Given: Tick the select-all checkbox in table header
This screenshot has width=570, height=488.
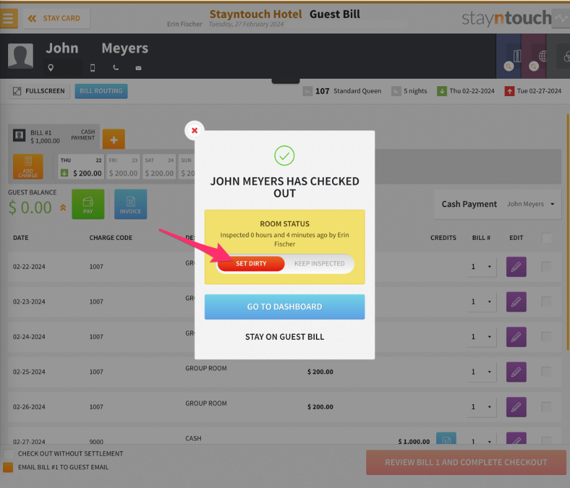Looking at the screenshot, I should (546, 237).
